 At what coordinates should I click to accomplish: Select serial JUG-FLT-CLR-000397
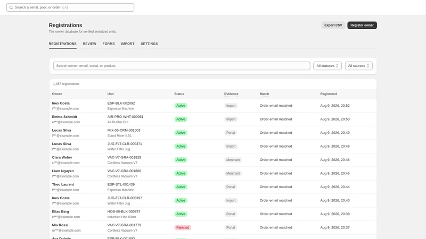tap(125, 198)
